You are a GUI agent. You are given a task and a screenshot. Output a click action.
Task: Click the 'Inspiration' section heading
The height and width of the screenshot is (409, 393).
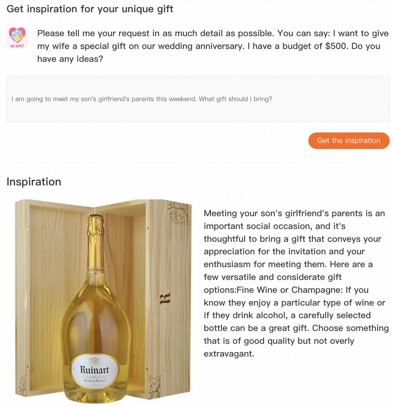[x=34, y=182]
